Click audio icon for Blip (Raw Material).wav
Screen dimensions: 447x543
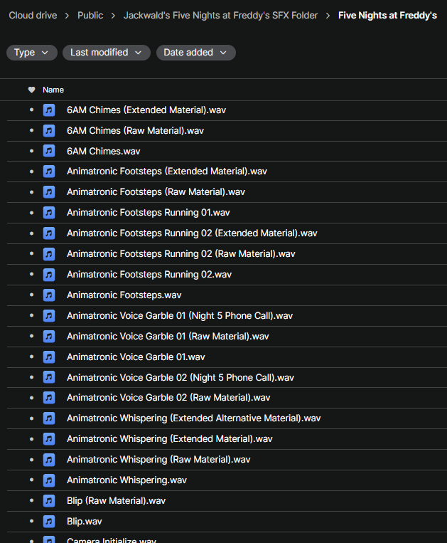(x=49, y=501)
